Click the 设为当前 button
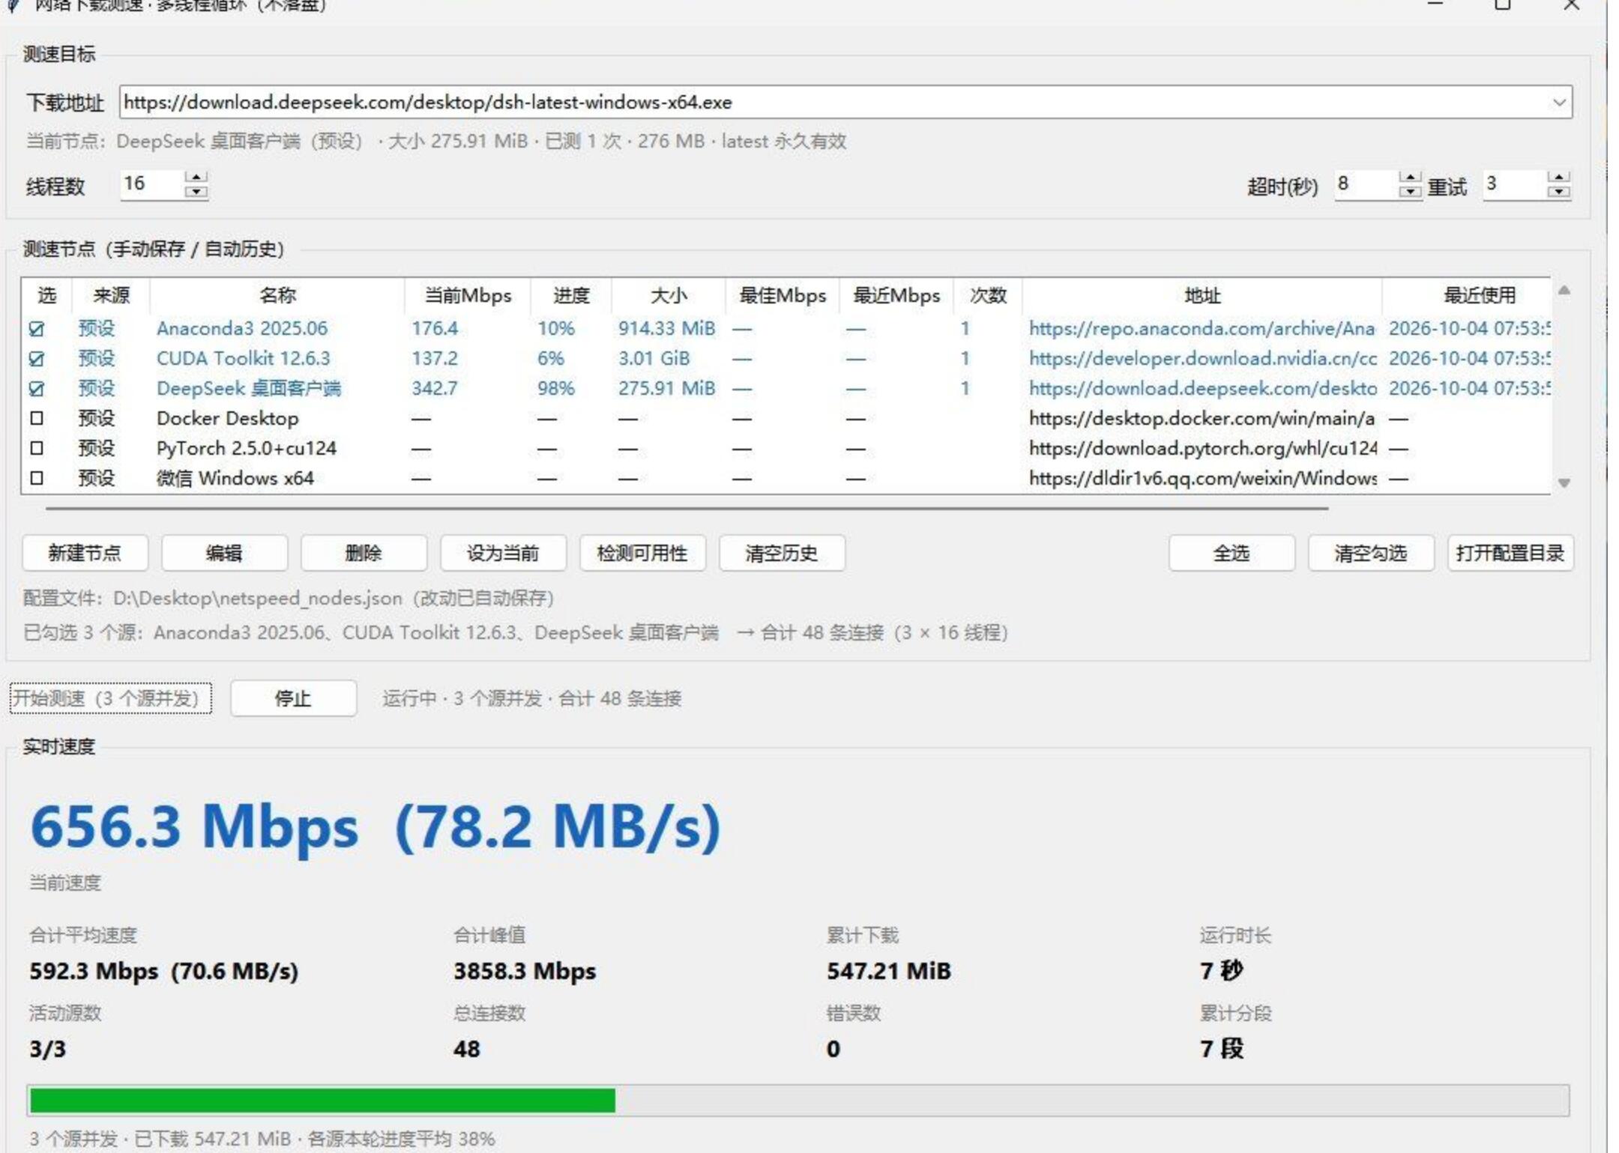Viewport: 1619px width, 1153px height. pyautogui.click(x=503, y=554)
